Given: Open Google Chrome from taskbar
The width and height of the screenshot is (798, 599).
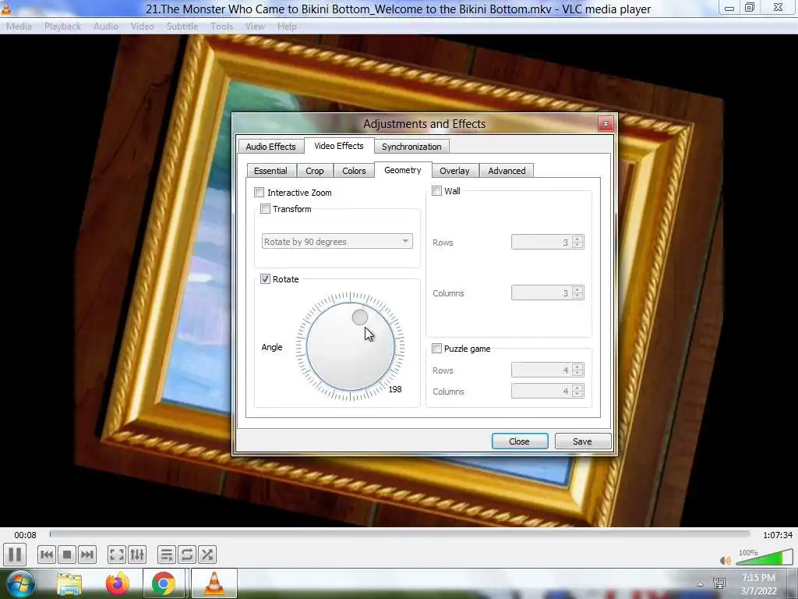Looking at the screenshot, I should pos(164,583).
